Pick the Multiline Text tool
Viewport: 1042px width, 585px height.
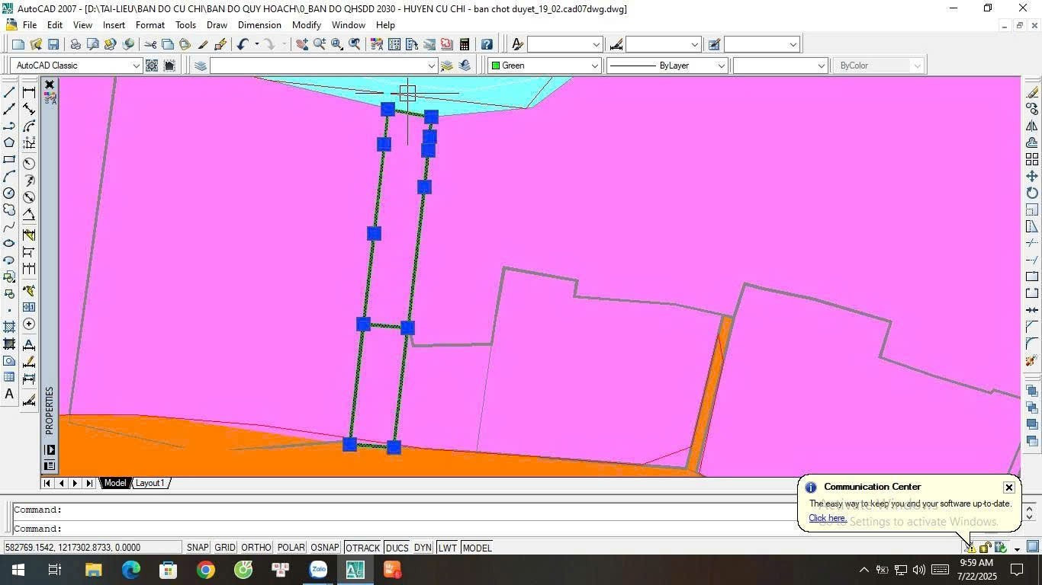tap(9, 394)
